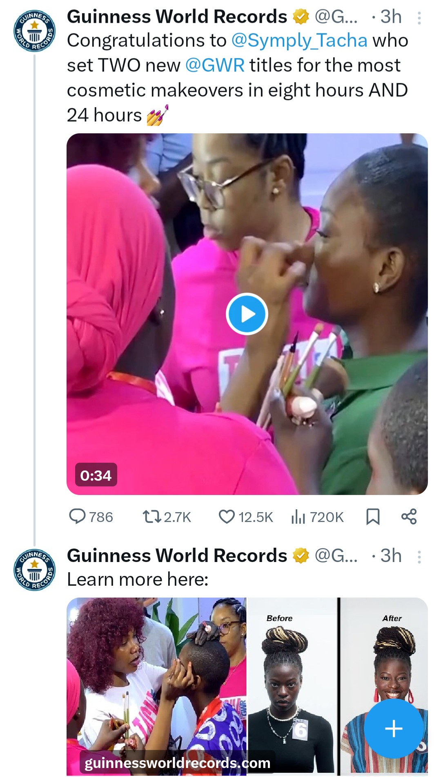Tap the first tweet's account name

[177, 17]
